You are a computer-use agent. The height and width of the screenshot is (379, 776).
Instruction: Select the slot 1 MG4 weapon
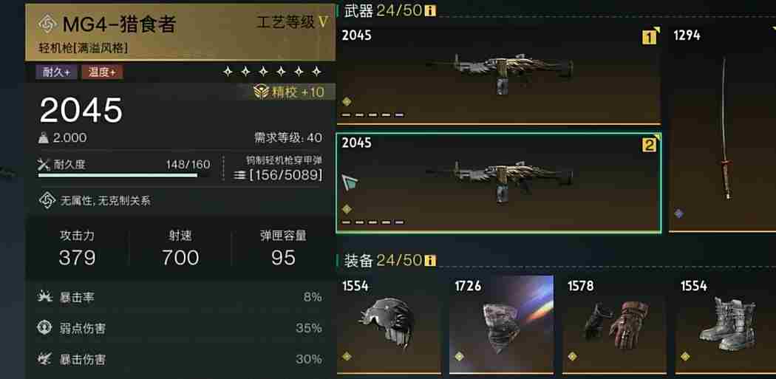[498, 74]
